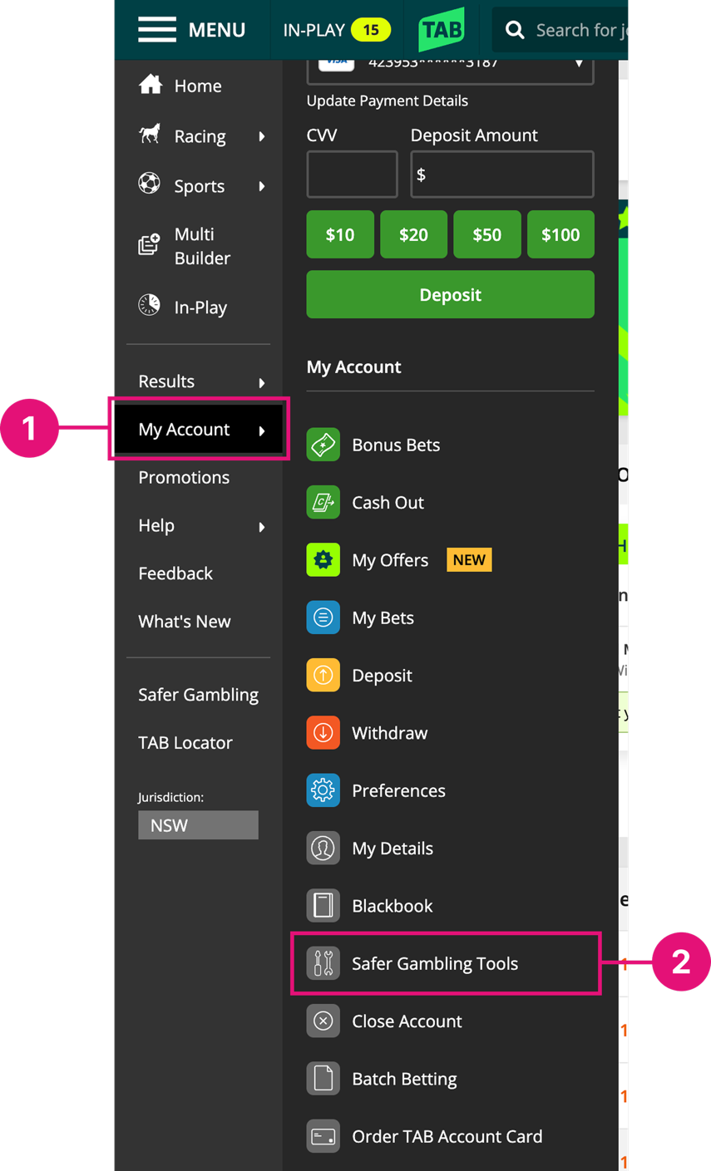Screen dimensions: 711x1171
Task: Expand the Racing menu section
Action: [x=200, y=135]
